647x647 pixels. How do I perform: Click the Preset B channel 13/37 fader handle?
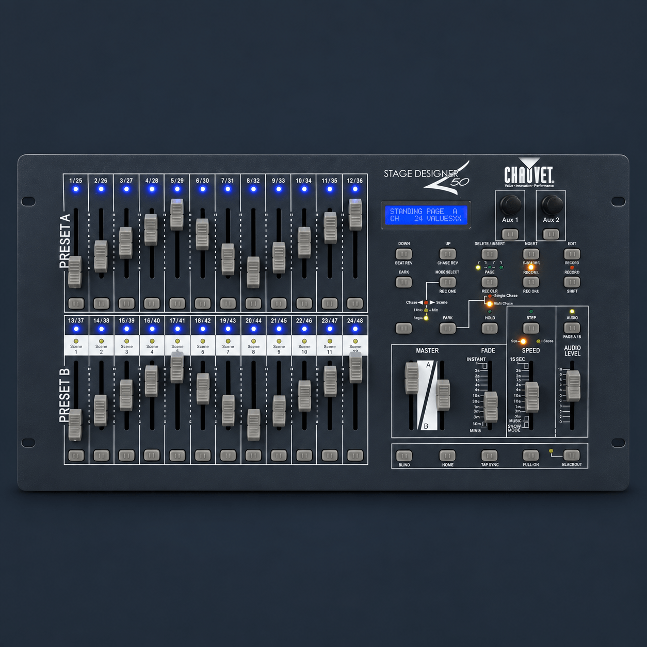[75, 425]
